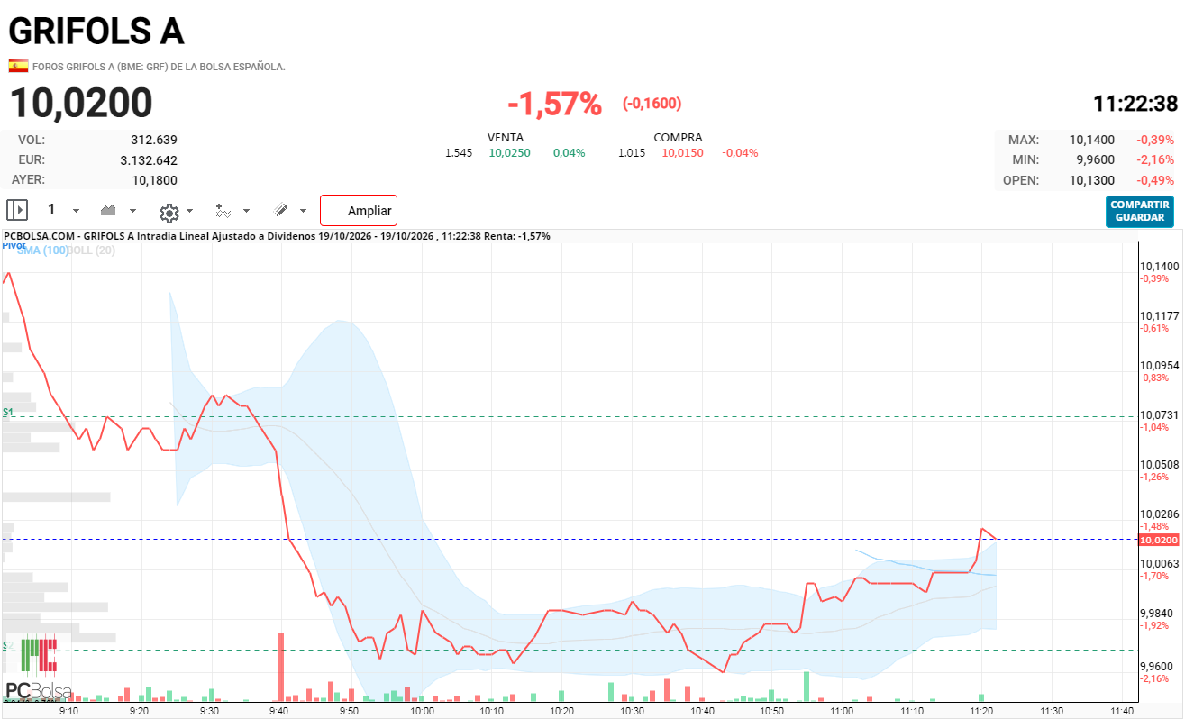Click the (-0,1600) change amount
The height and width of the screenshot is (719, 1185).
point(652,104)
